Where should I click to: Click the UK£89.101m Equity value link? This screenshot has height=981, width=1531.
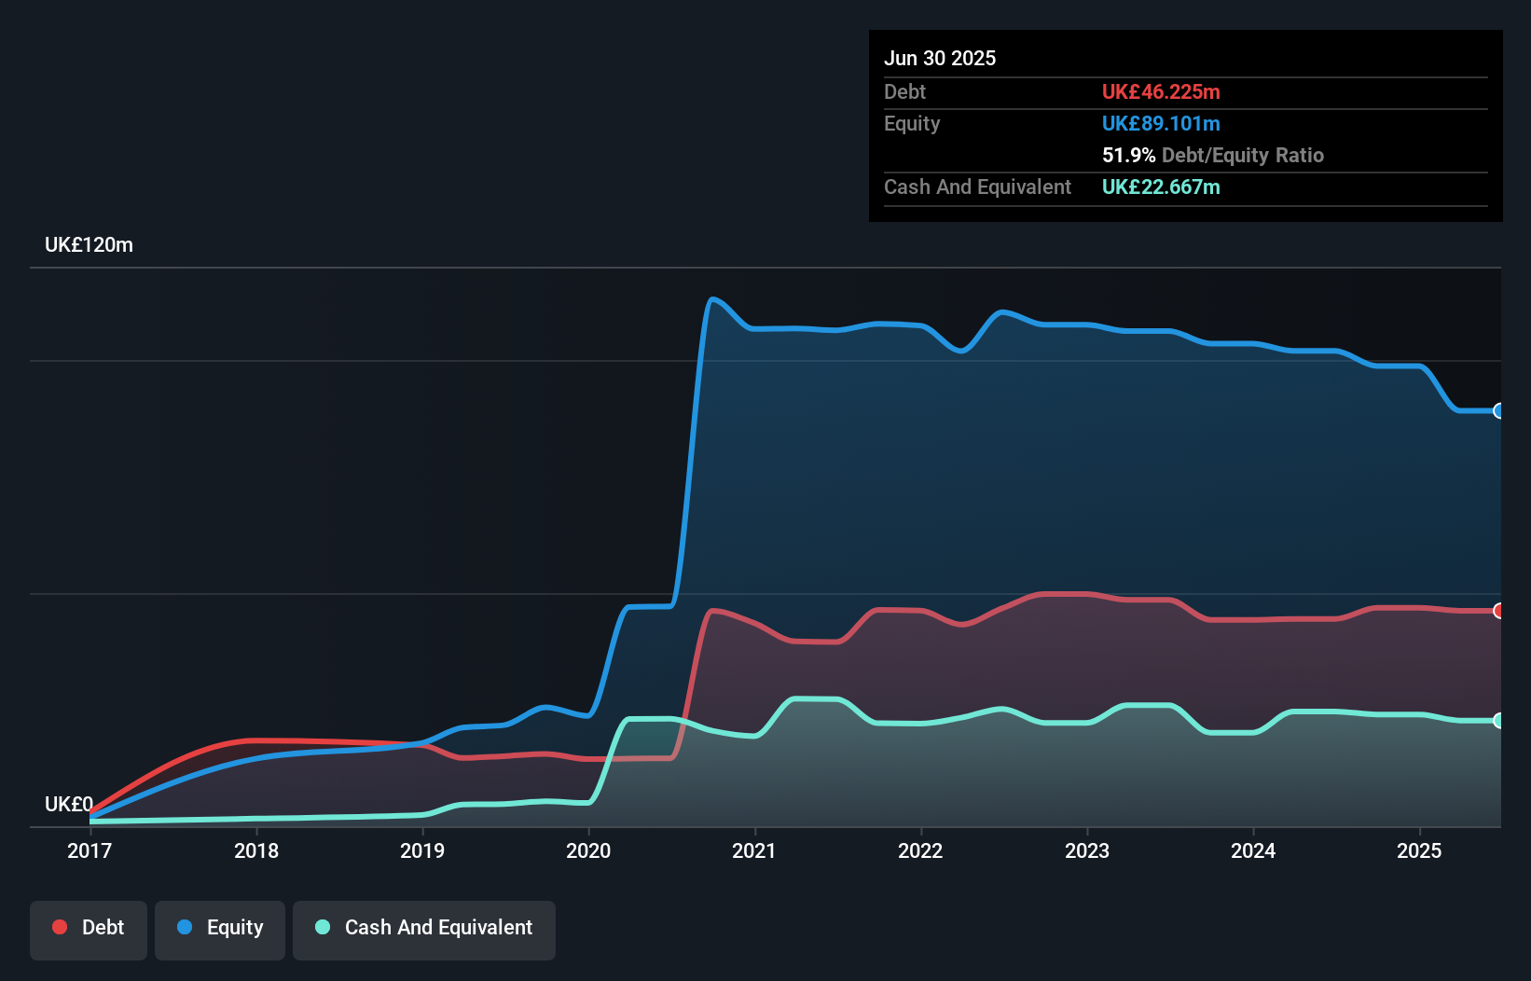[1161, 123]
